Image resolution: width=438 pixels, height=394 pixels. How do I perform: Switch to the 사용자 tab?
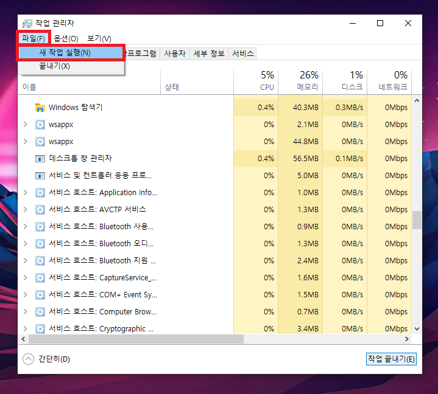(x=175, y=54)
